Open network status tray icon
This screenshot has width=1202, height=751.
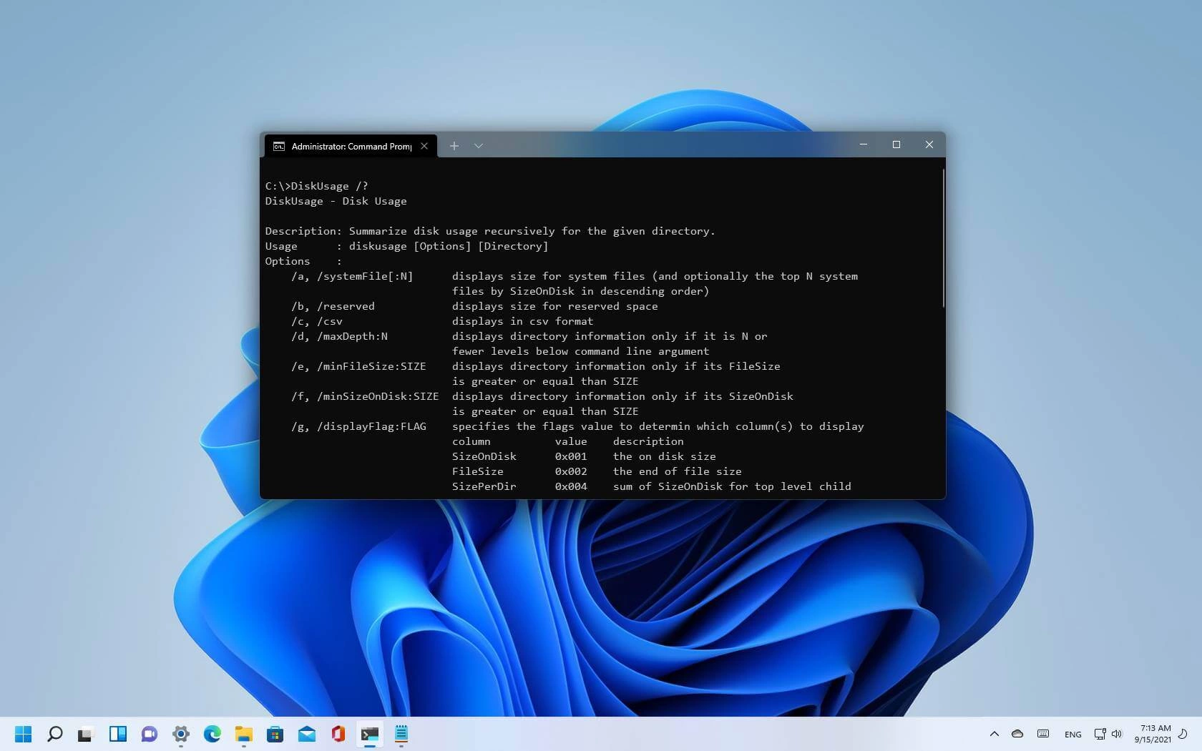tap(1100, 734)
